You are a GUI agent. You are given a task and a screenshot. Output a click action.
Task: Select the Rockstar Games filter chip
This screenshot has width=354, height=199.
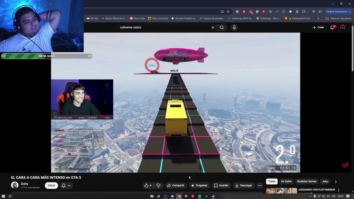pos(307,181)
